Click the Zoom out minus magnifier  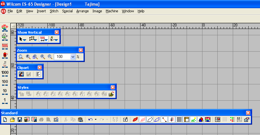pos(50,57)
